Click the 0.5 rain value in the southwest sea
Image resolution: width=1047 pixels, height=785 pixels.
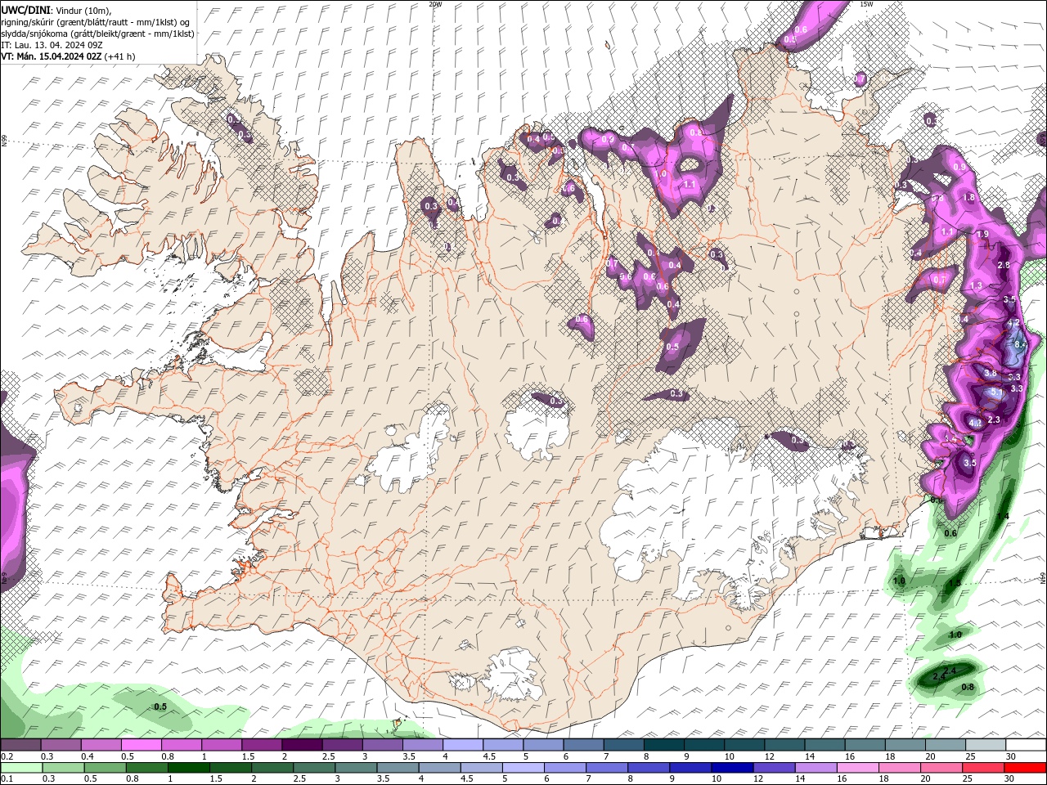tap(160, 706)
